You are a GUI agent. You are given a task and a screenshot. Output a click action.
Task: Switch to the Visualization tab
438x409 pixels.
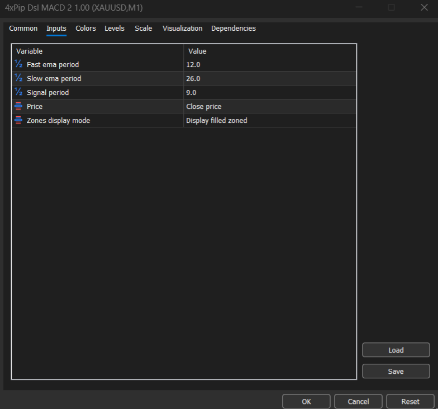(182, 28)
